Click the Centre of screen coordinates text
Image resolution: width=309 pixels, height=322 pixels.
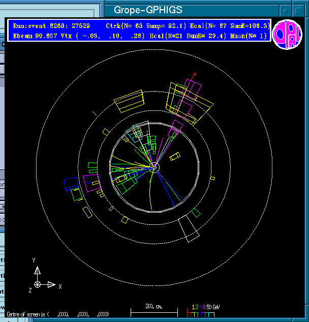pos(57,314)
